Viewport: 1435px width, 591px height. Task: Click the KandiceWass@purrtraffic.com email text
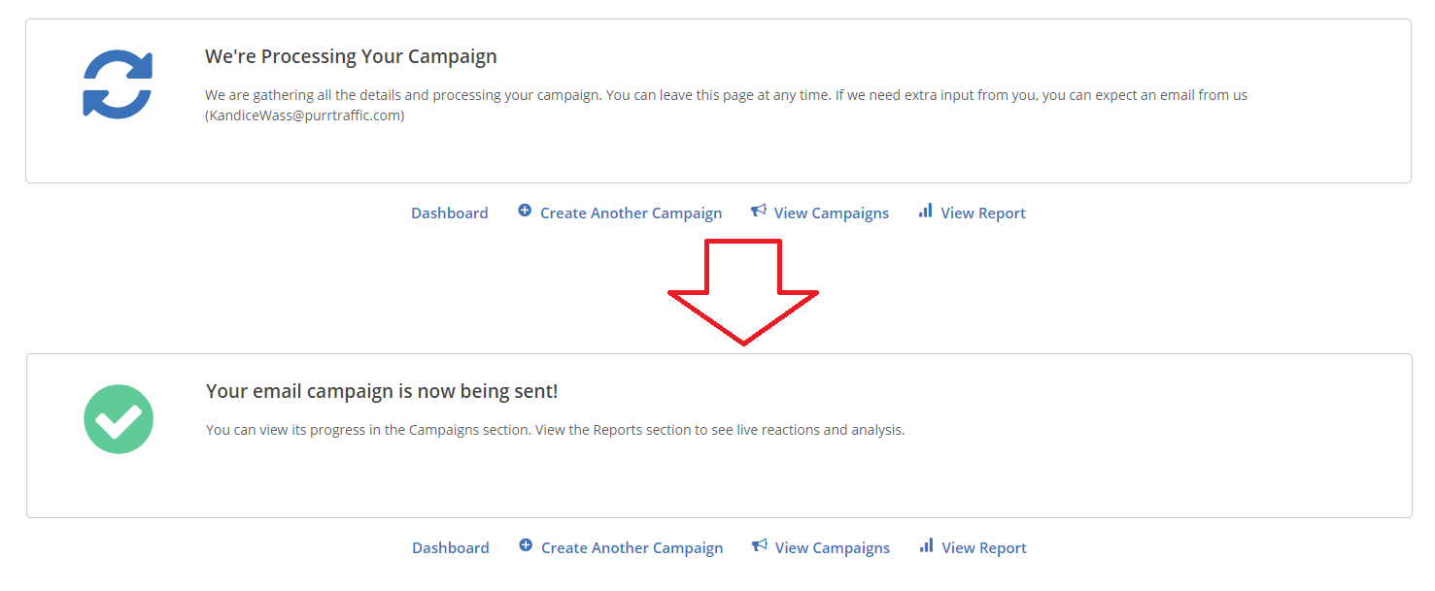(305, 115)
